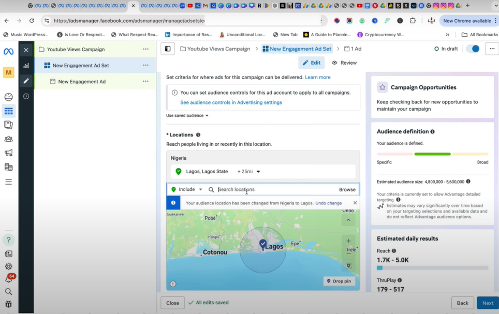Click the Drop pin button on map
The width and height of the screenshot is (499, 314).
click(339, 281)
